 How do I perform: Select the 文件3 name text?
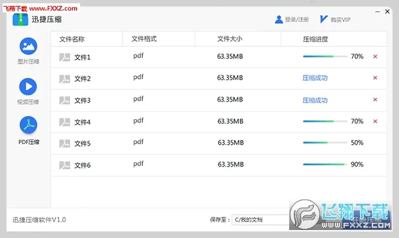(82, 100)
